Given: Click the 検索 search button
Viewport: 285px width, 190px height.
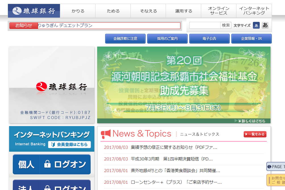Looking at the screenshot, I should click(226, 25).
